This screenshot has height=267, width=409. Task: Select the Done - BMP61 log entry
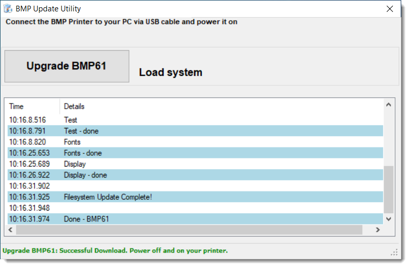86,219
